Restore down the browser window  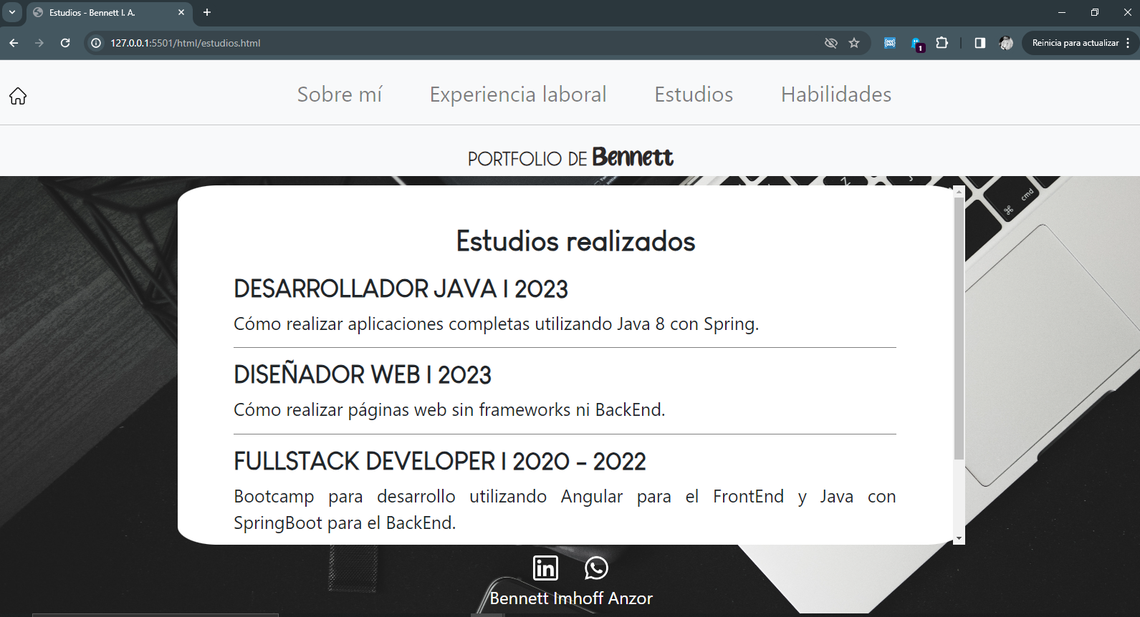point(1095,12)
